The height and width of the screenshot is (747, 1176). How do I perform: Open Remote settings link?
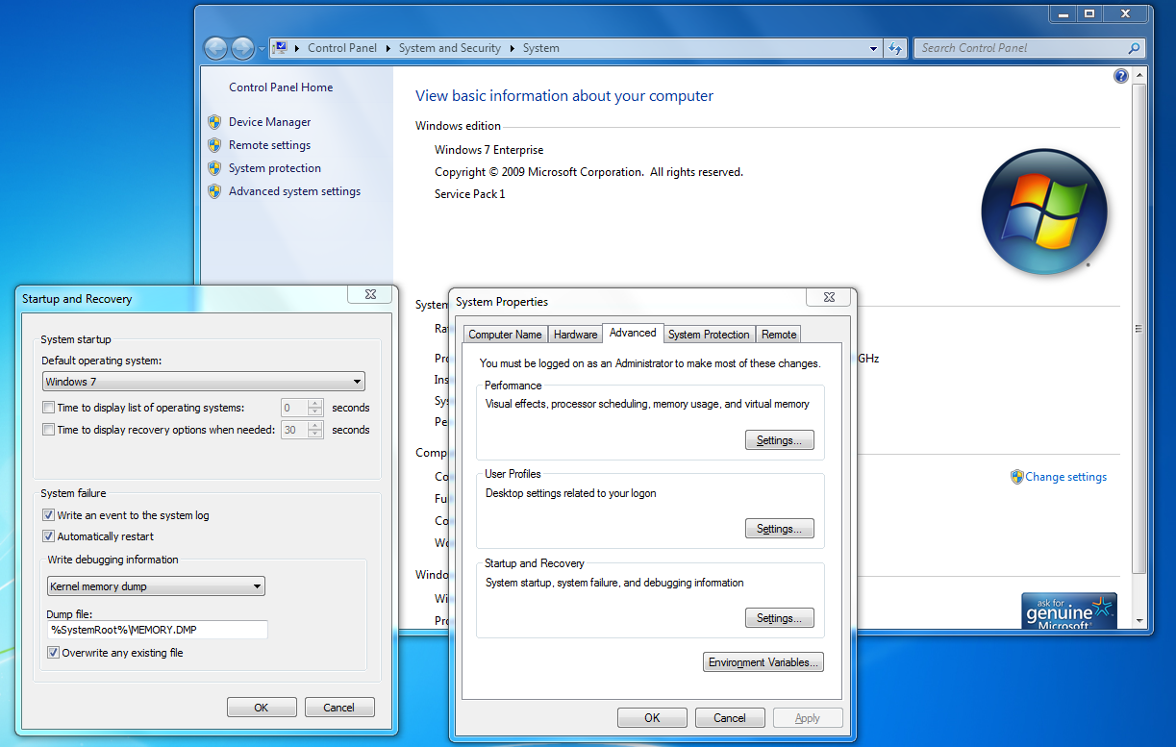[x=270, y=145]
